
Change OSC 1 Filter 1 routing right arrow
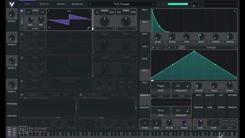[x=44, y=29]
